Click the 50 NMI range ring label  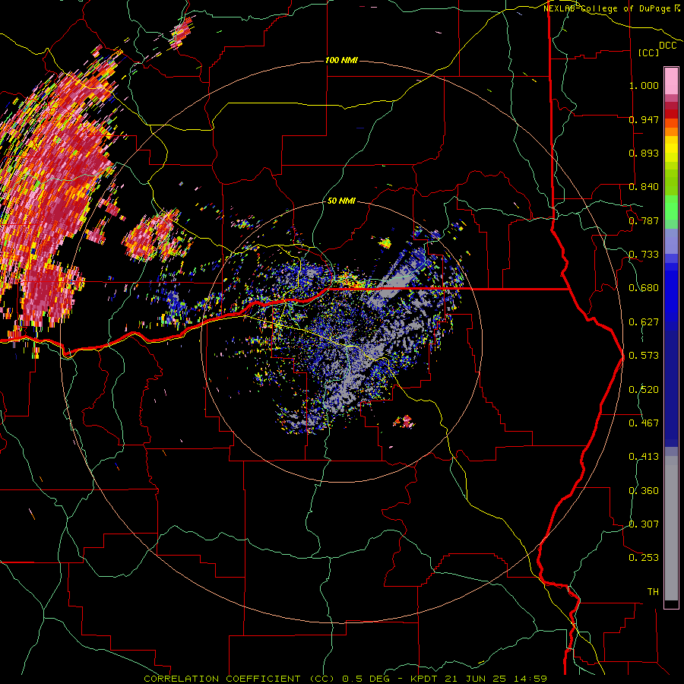click(341, 201)
